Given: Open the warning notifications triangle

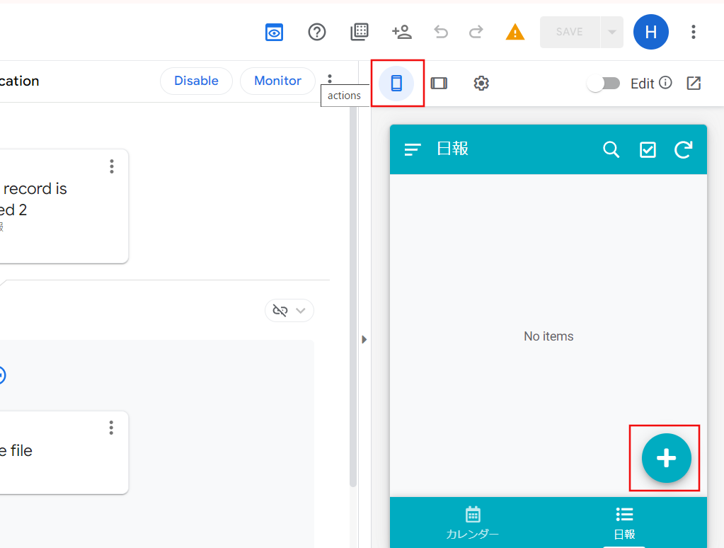Looking at the screenshot, I should point(515,32).
